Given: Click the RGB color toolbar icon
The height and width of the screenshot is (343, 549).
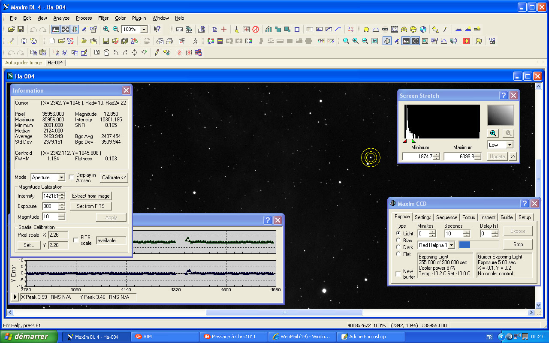Looking at the screenshot, I should (331, 41).
